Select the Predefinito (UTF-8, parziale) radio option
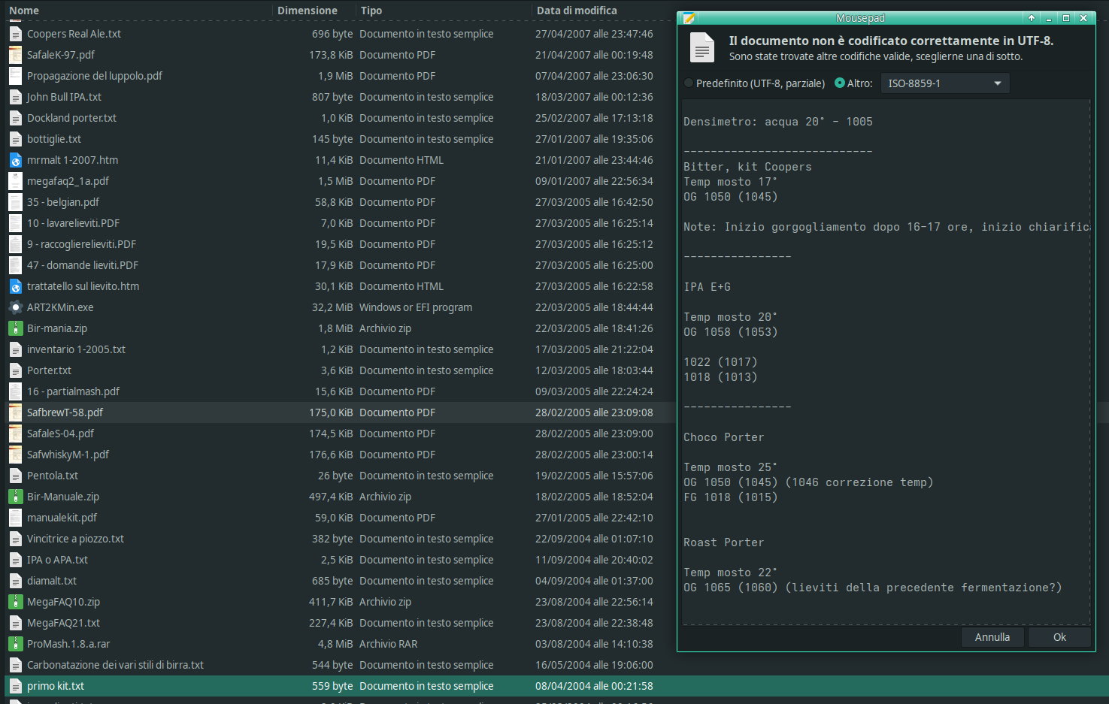This screenshot has width=1109, height=704. click(689, 83)
